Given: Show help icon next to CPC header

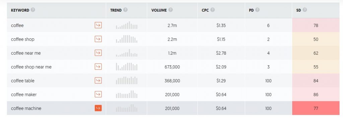Looking at the screenshot, I should [213, 10].
